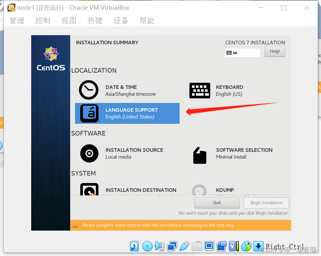
Task: Click the network adapters status icon
Action: click(x=172, y=246)
